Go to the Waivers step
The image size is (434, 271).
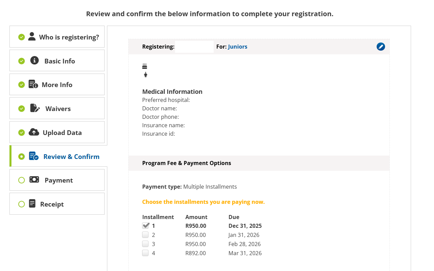(x=58, y=109)
